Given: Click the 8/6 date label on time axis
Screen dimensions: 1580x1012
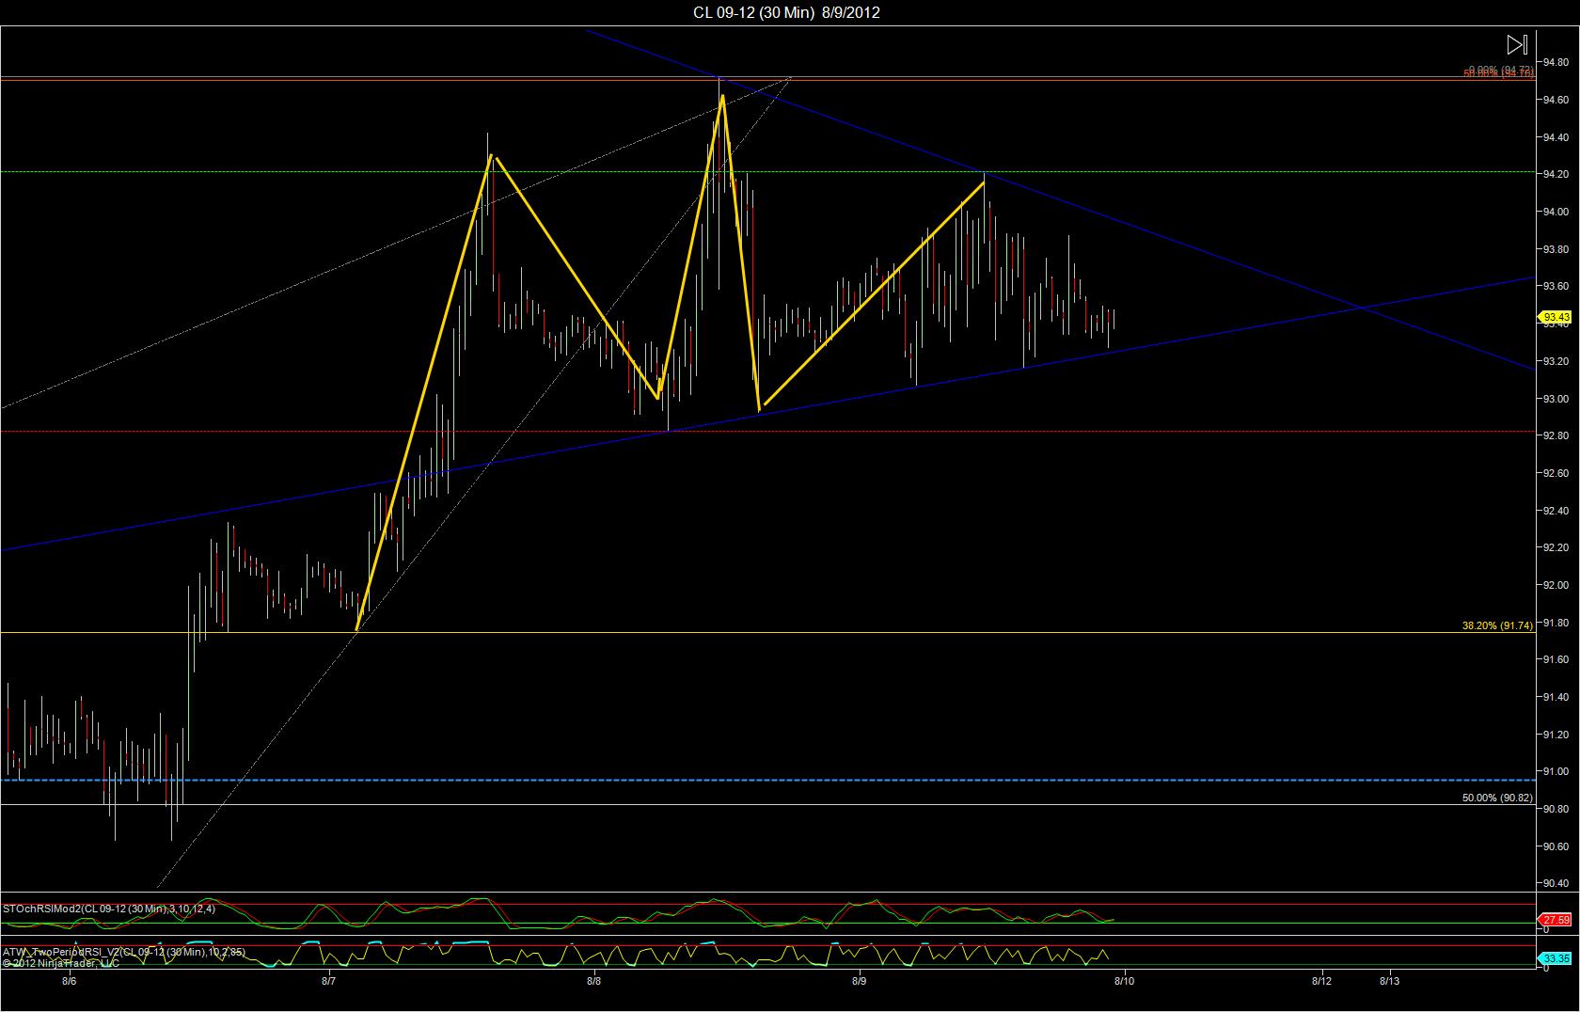Looking at the screenshot, I should coord(69,981).
